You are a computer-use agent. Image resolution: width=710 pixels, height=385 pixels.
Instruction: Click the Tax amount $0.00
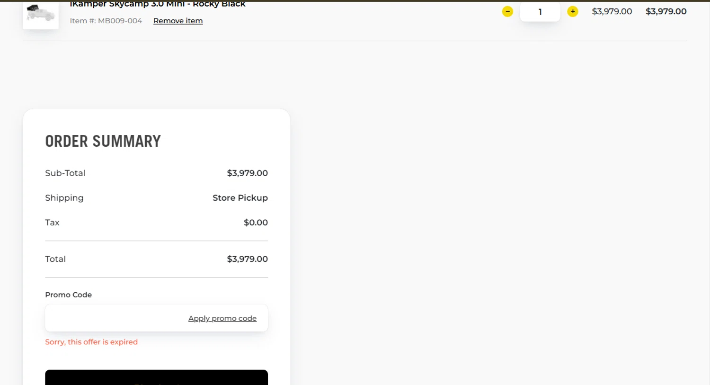tap(256, 223)
